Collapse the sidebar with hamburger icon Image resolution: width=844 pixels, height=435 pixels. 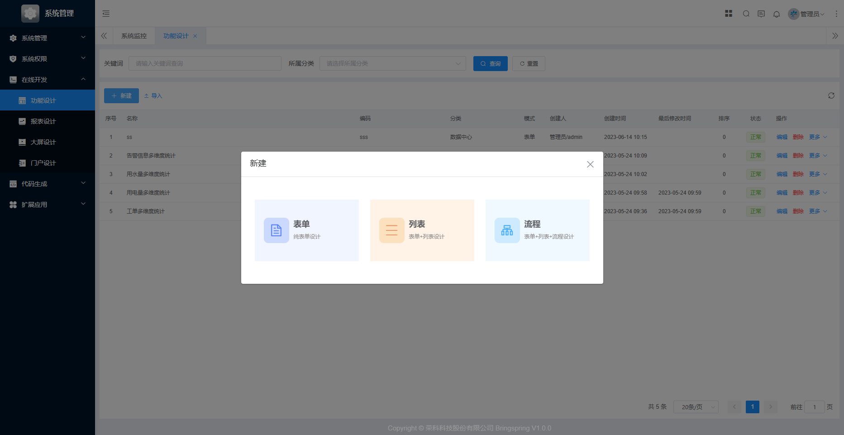(106, 14)
